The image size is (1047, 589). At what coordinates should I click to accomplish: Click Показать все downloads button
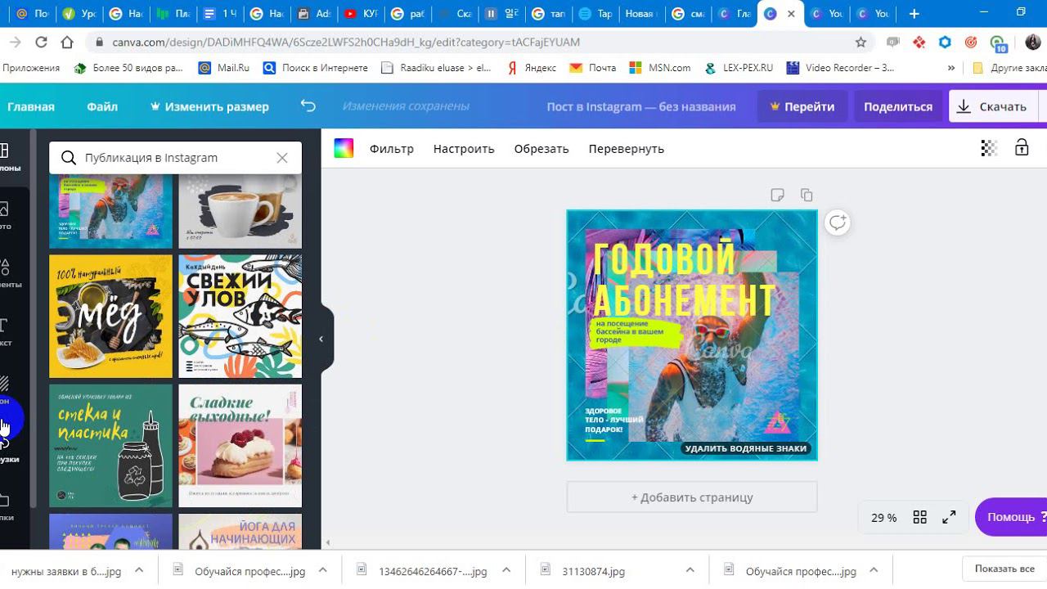(1004, 569)
